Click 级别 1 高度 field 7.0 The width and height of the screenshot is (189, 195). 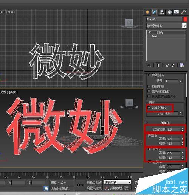pyautogui.click(x=174, y=139)
